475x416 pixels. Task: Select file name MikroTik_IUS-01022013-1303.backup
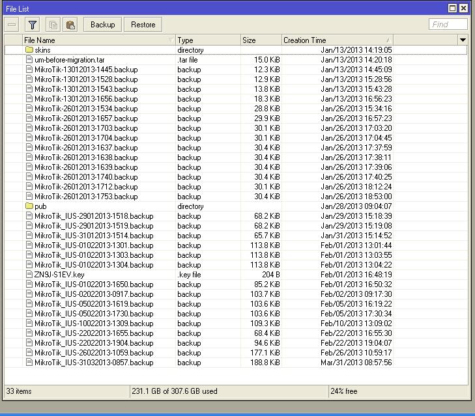tap(94, 255)
